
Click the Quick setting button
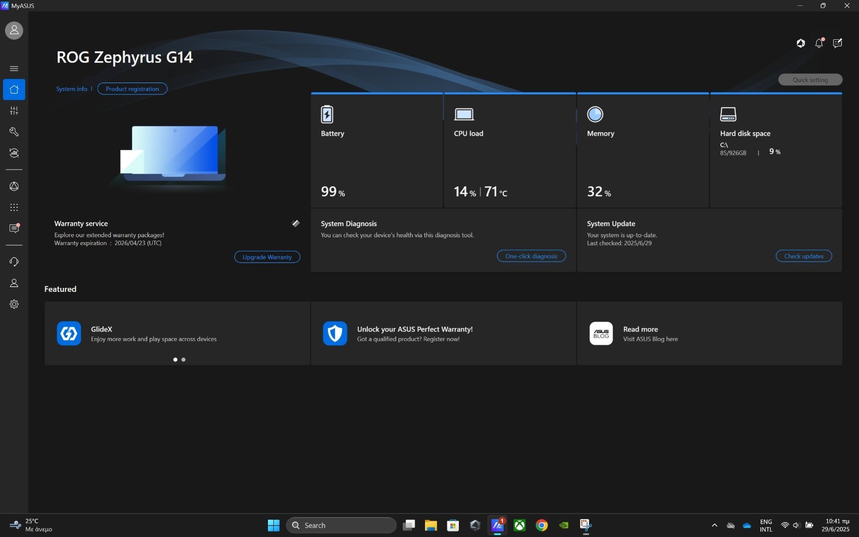pyautogui.click(x=810, y=80)
